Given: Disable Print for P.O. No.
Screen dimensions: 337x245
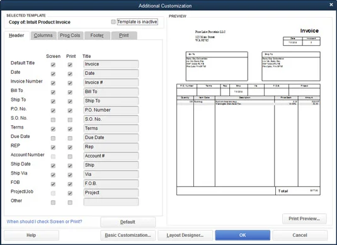Looking at the screenshot, I should (x=70, y=111).
